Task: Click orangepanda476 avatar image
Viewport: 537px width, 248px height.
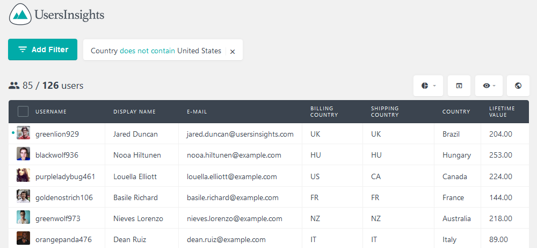Action: click(x=23, y=238)
